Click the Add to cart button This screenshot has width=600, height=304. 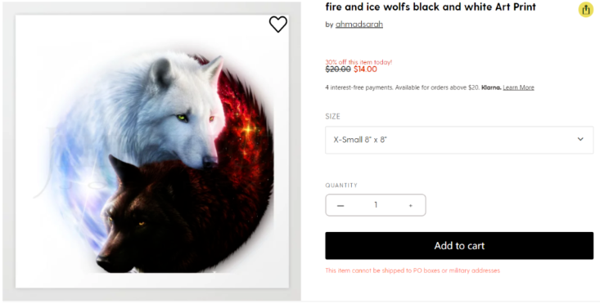click(459, 245)
